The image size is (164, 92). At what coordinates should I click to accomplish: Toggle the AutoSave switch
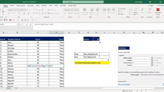[x=6, y=20]
